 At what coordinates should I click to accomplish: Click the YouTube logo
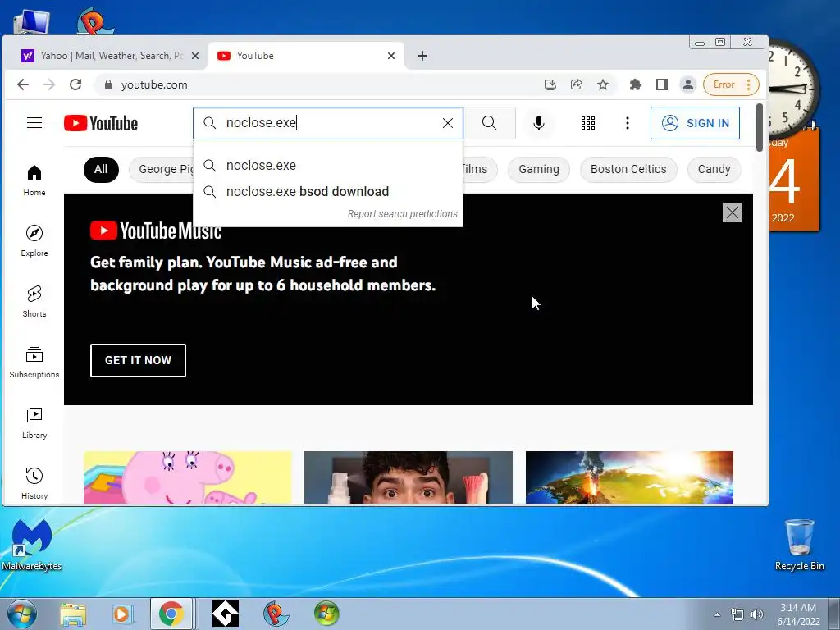pyautogui.click(x=101, y=123)
